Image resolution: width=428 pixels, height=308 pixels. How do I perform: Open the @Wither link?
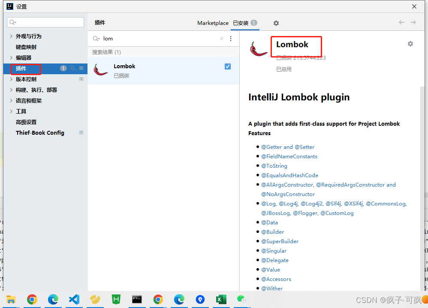click(x=272, y=288)
